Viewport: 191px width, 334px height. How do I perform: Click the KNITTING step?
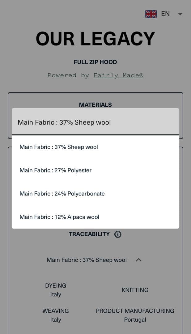click(x=135, y=290)
